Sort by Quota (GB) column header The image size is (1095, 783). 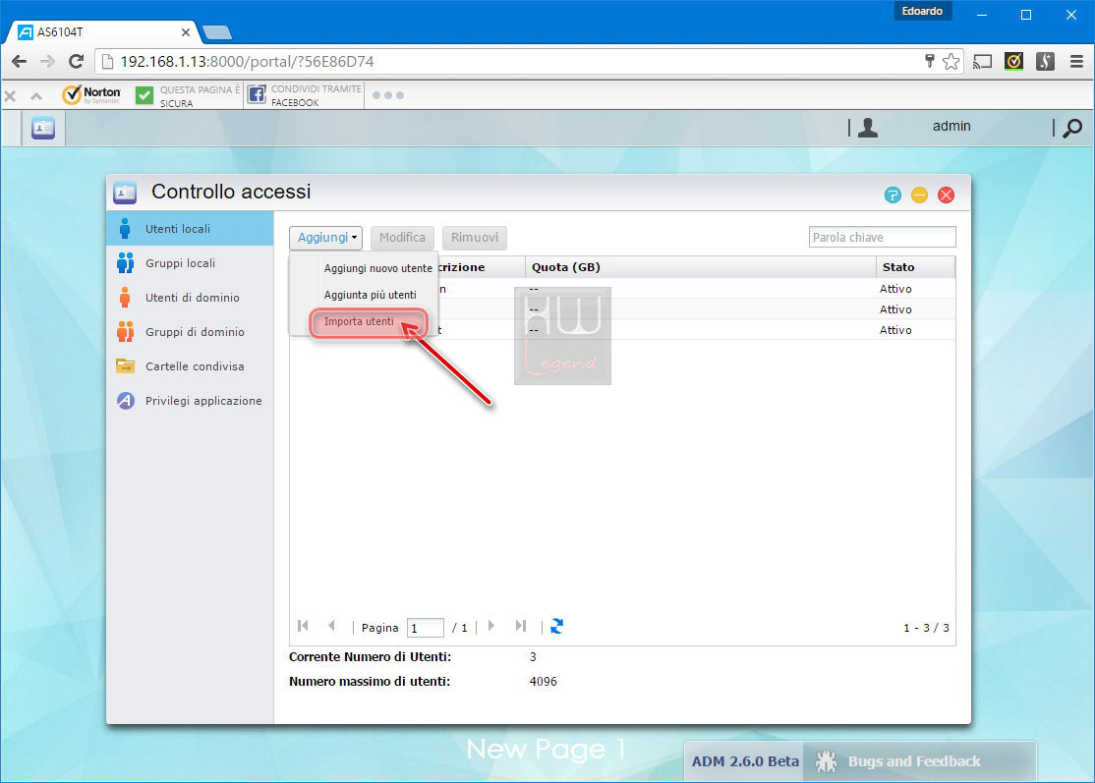tap(701, 267)
